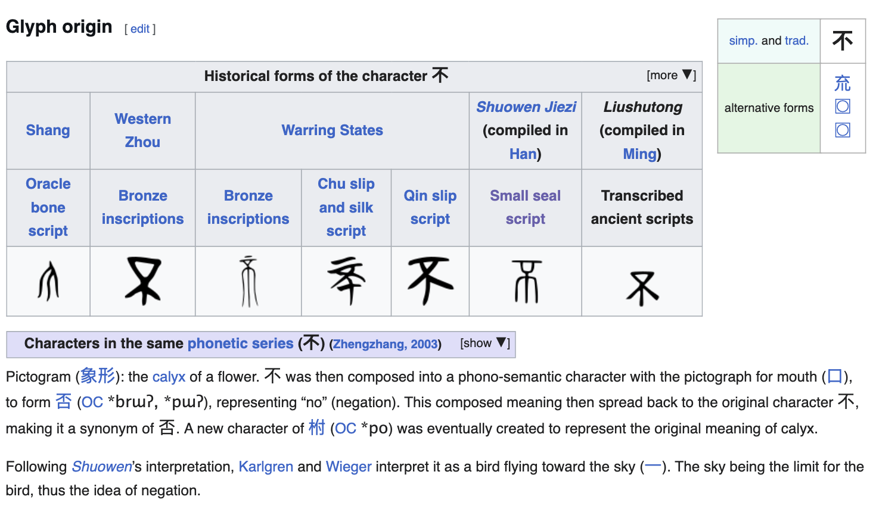
Task: Click the sky character 一 link
Action: click(653, 466)
